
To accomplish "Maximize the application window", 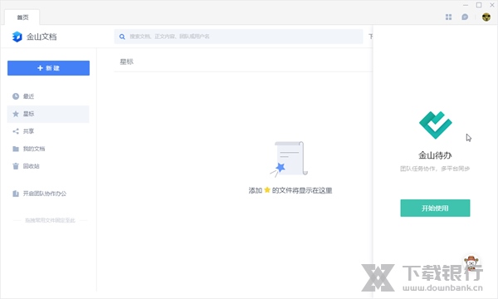I will click(x=479, y=5).
